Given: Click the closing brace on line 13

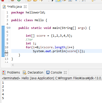Looking at the screenshot, I should pyautogui.click(x=12, y=59).
